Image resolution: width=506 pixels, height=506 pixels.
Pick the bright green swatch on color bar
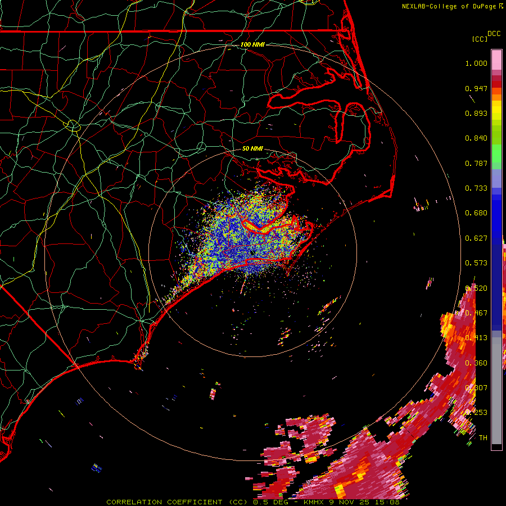click(x=496, y=153)
